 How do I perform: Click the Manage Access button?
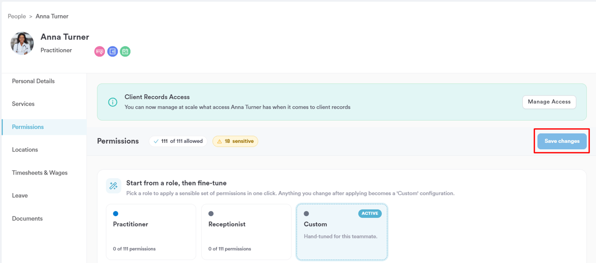coord(549,102)
